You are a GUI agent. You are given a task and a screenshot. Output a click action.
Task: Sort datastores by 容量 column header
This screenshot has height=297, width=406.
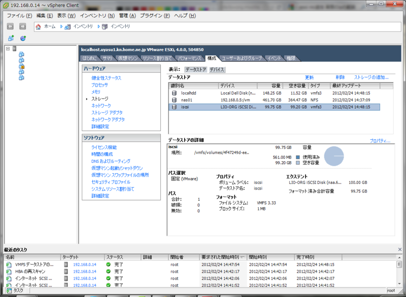pos(269,86)
